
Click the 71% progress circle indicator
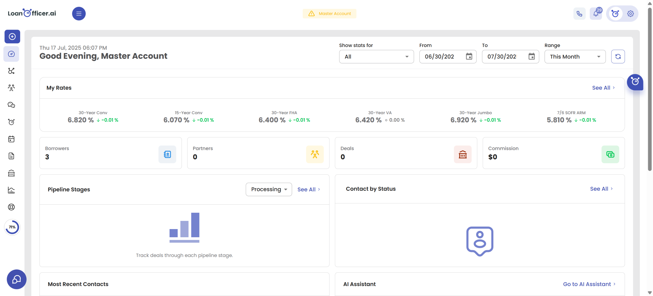pos(12,227)
